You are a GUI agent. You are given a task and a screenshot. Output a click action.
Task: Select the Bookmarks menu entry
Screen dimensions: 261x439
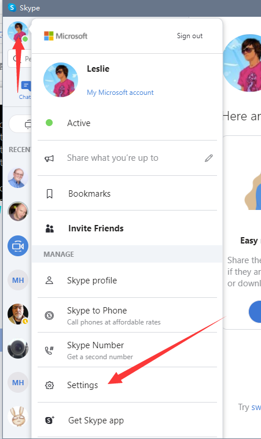(x=127, y=193)
